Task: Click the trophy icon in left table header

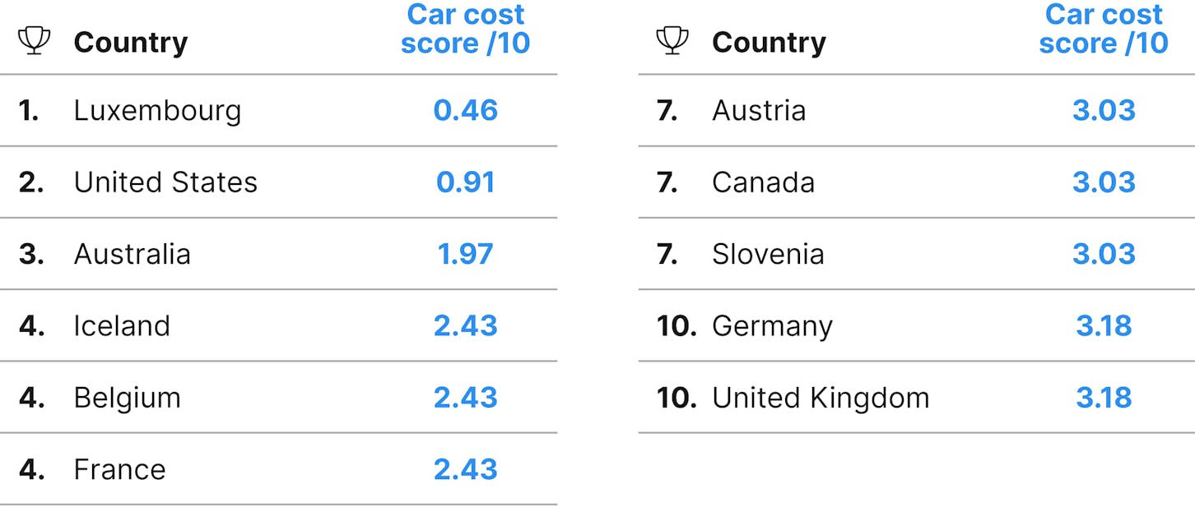Action: tap(34, 41)
